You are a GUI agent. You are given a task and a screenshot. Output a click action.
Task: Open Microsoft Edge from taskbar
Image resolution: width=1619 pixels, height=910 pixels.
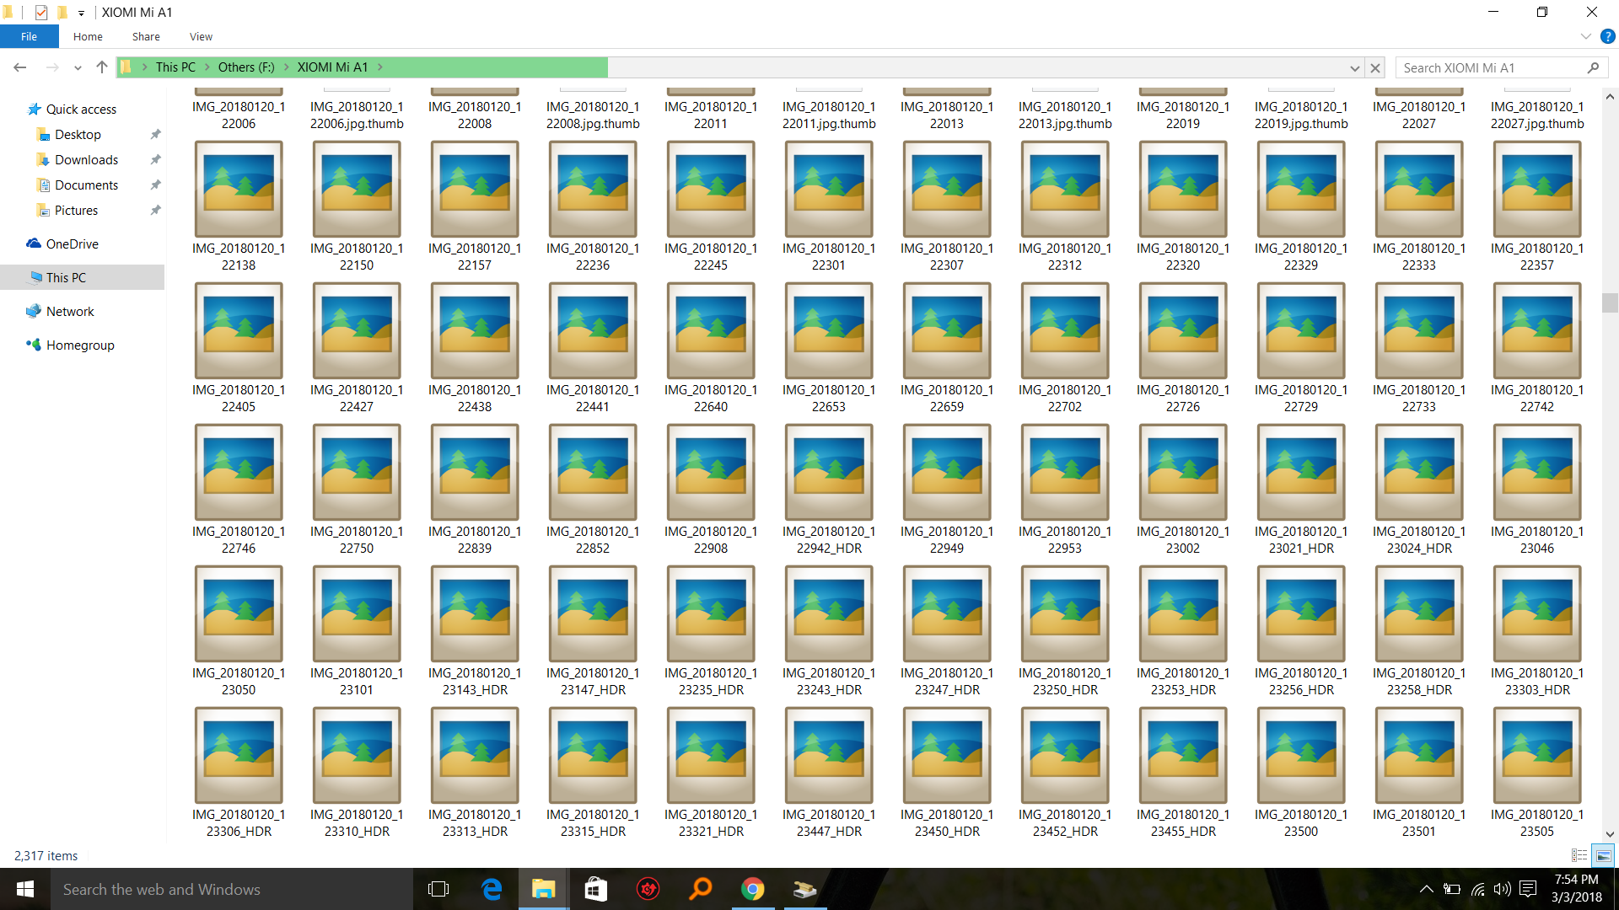492,889
